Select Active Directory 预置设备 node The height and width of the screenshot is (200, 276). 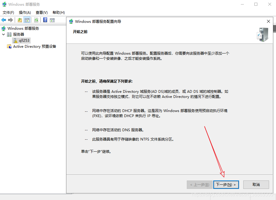35,47
